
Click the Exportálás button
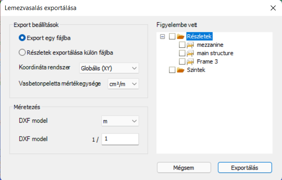coord(245,167)
